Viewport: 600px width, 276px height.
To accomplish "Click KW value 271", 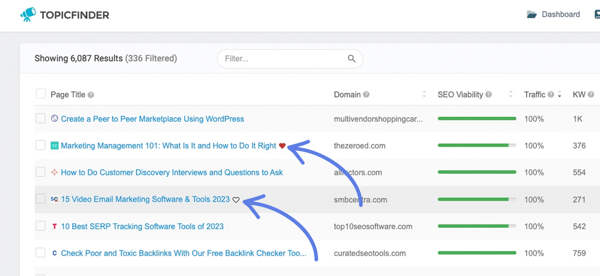I will click(x=579, y=199).
